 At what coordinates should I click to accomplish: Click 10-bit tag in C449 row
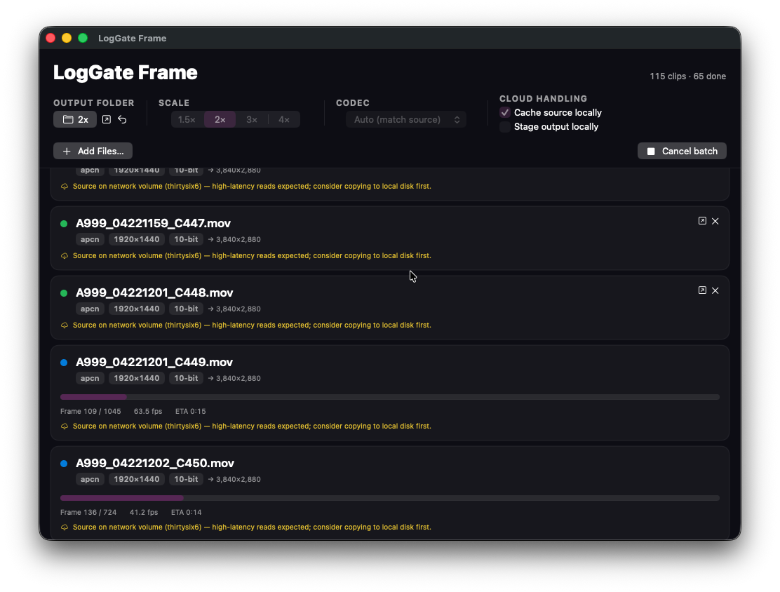(186, 378)
